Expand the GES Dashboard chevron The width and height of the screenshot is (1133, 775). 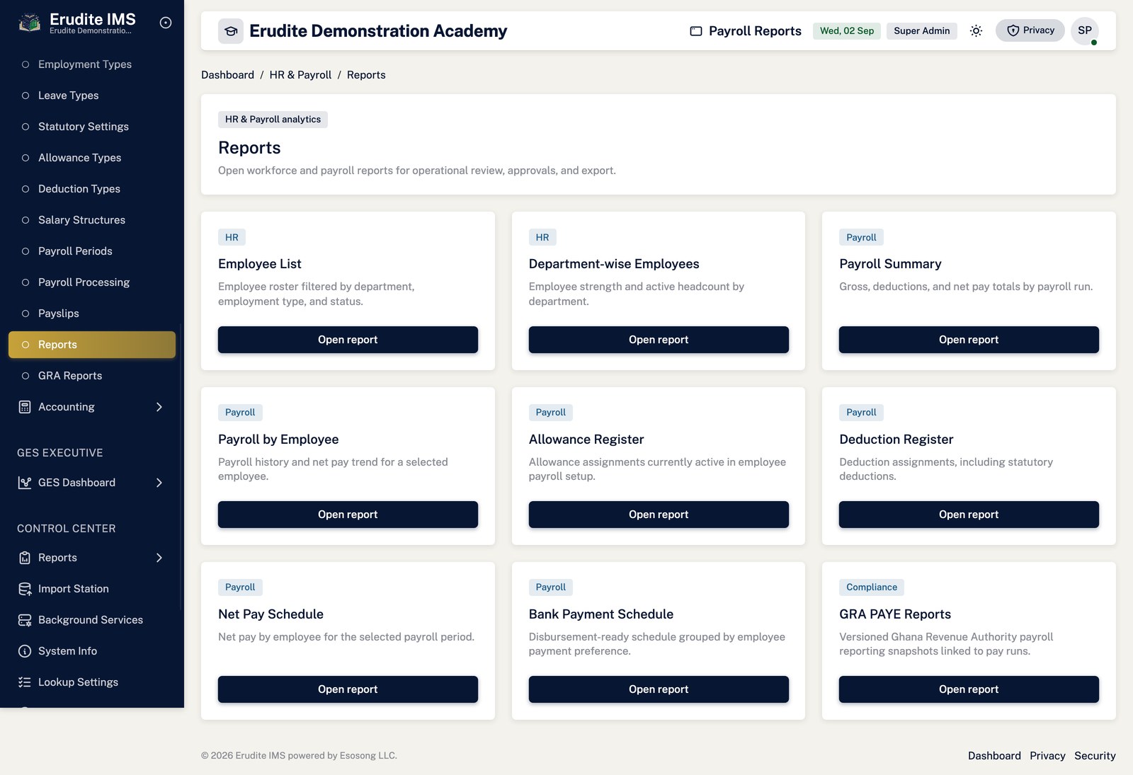(159, 483)
